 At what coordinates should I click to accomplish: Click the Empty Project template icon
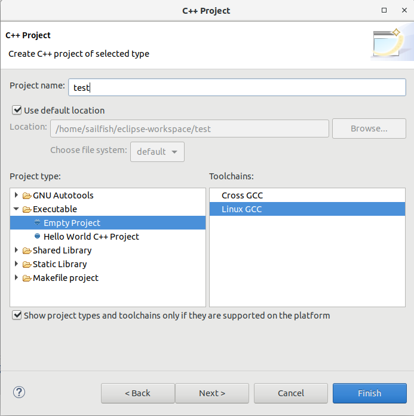[38, 223]
